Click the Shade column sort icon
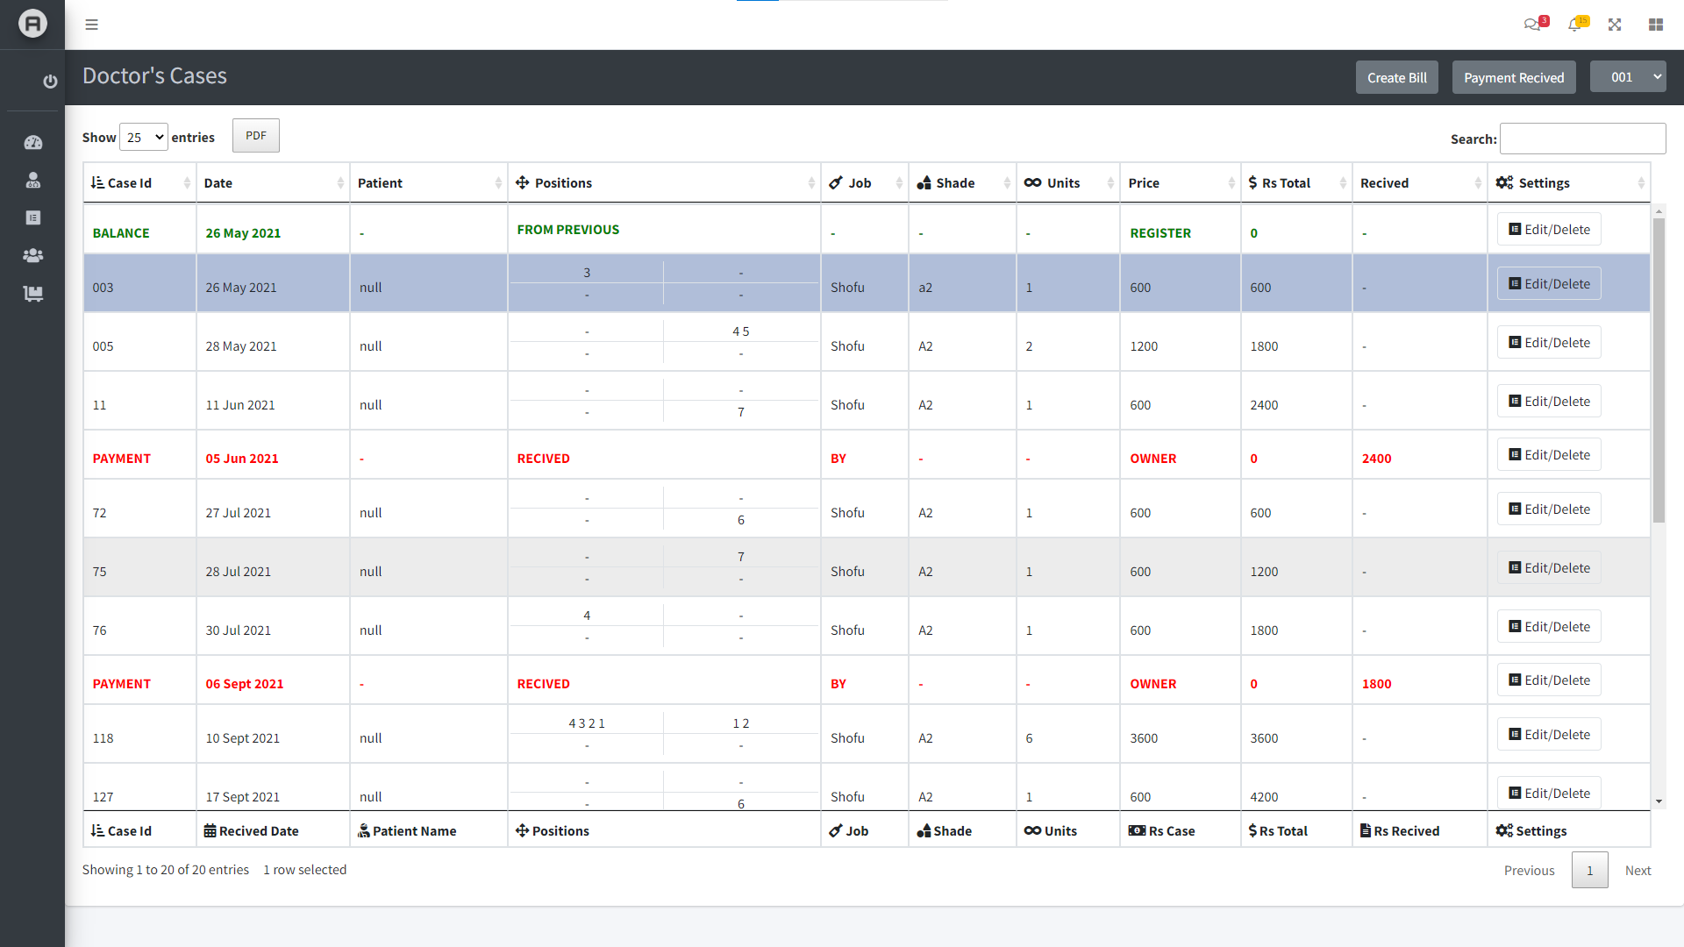This screenshot has width=1684, height=947. (x=1005, y=182)
